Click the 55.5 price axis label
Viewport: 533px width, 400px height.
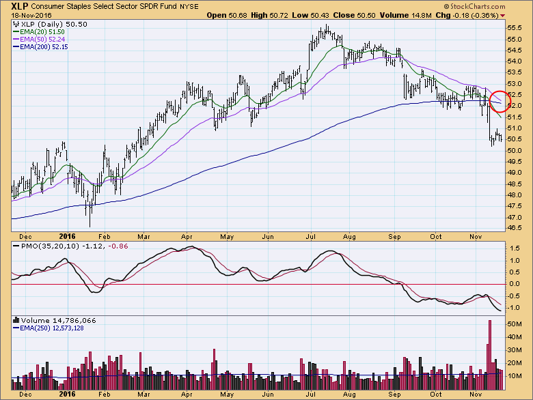[x=515, y=28]
